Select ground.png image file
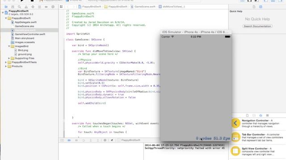The width and height of the screenshot is (286, 160). pos(25,54)
